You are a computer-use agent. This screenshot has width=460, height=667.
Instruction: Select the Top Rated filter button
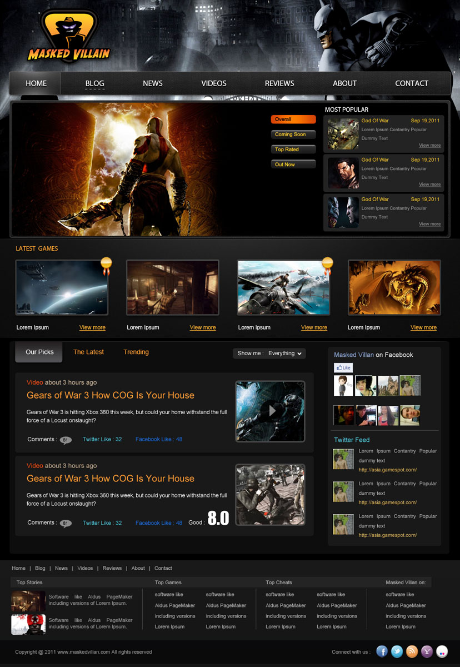[293, 150]
